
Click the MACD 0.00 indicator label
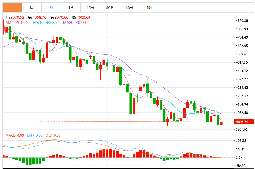(x=15, y=135)
